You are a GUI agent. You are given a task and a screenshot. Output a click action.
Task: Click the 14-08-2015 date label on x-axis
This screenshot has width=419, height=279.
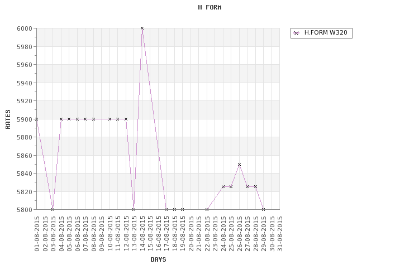[142, 234]
